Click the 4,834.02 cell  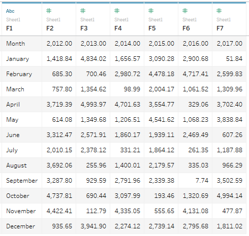click(x=94, y=59)
